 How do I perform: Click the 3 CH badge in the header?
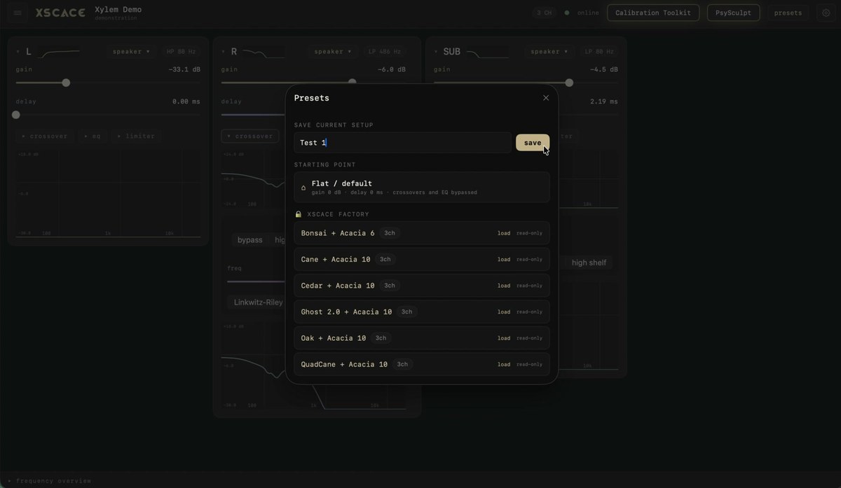point(545,13)
